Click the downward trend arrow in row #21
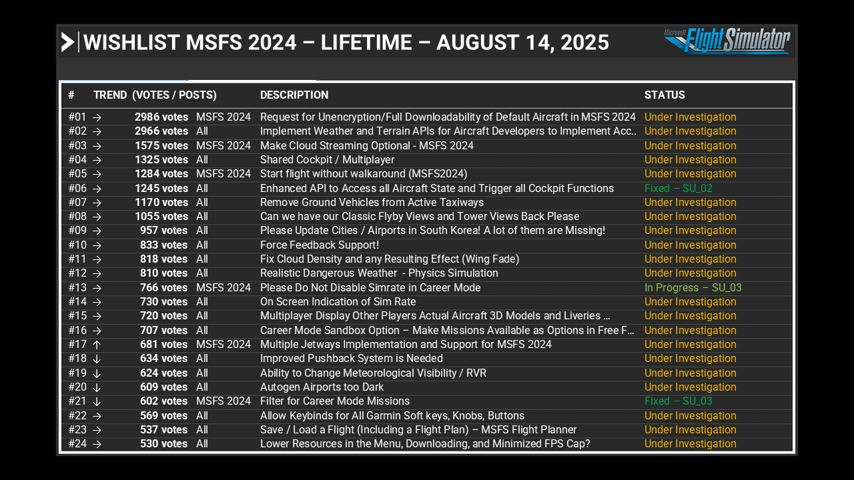The height and width of the screenshot is (480, 854). (97, 401)
